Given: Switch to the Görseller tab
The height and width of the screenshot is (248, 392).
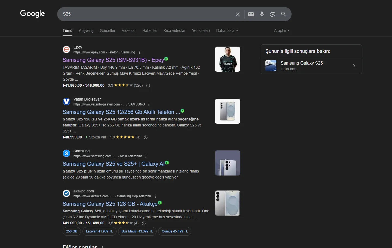Looking at the screenshot, I should (108, 31).
